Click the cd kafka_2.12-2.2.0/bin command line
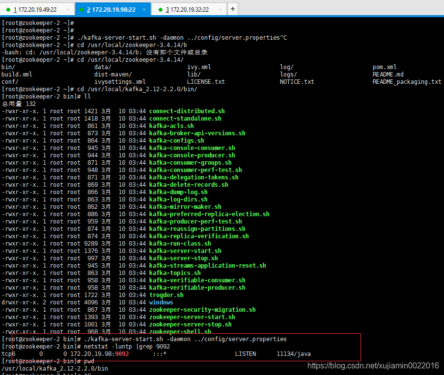Screen dimensions: 444x375 click(99, 89)
